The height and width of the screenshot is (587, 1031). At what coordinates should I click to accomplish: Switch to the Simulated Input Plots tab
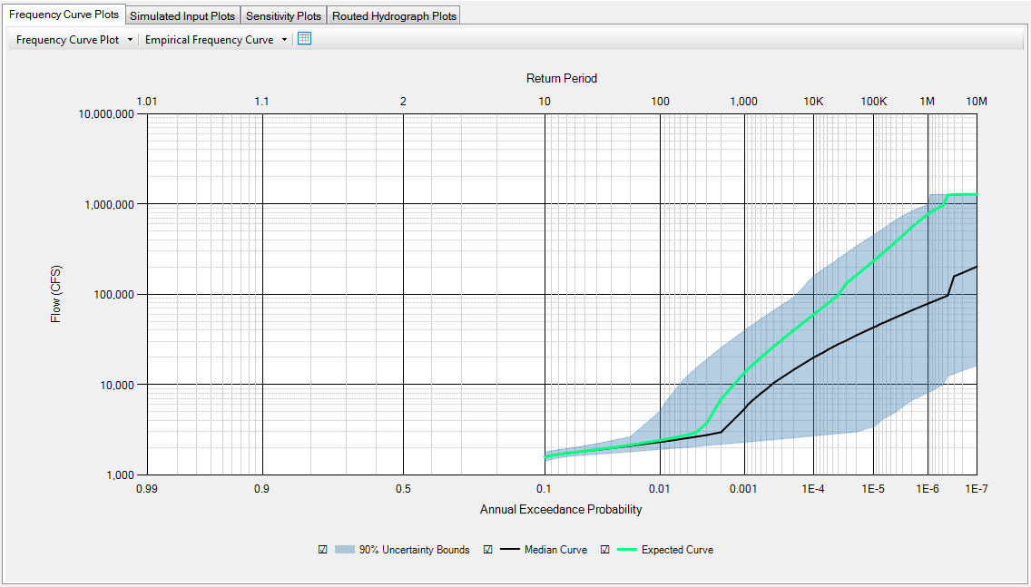pos(182,15)
